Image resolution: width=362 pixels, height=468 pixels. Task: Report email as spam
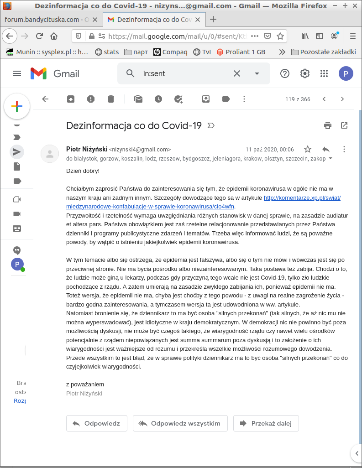coord(91,99)
